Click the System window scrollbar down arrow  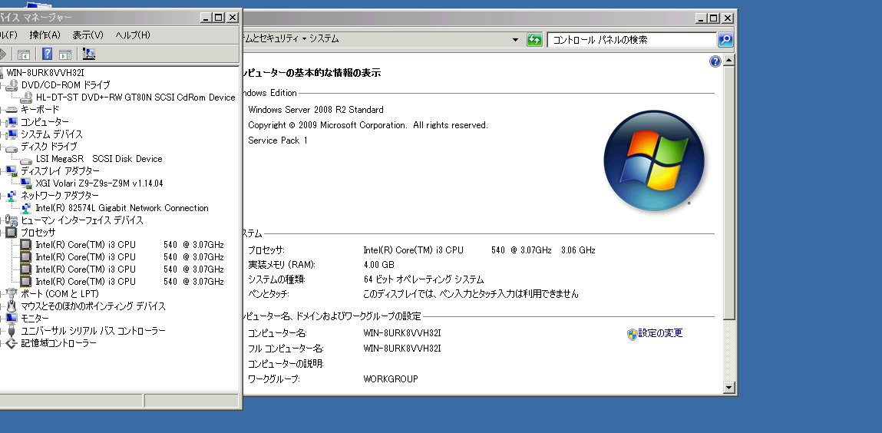729,387
